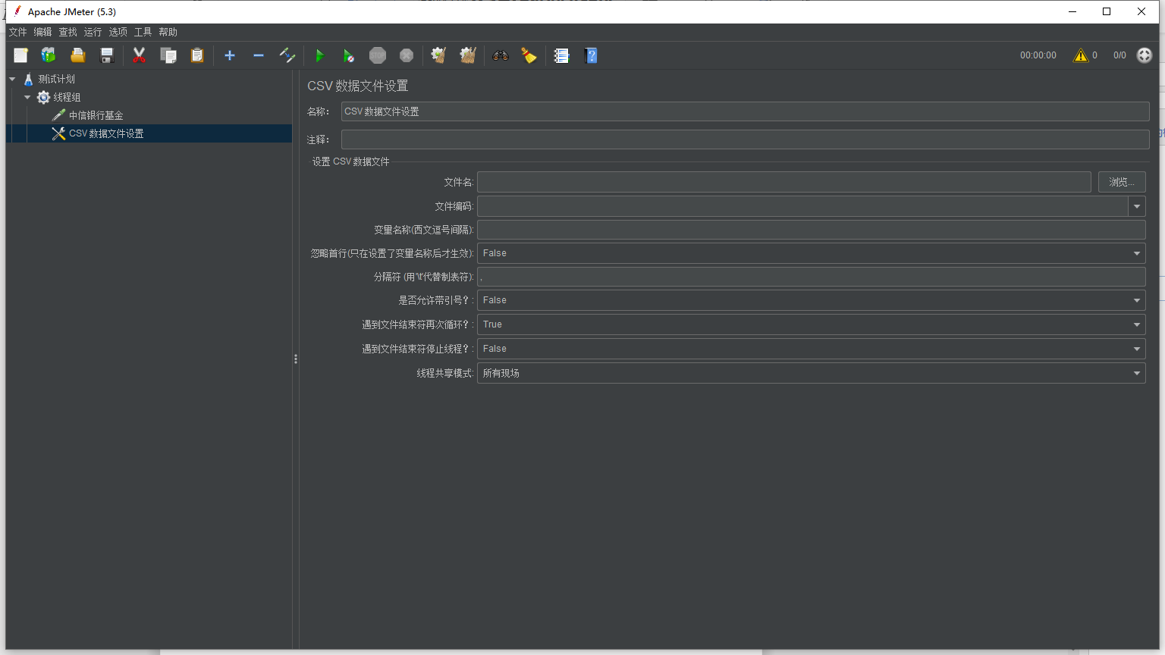Open the 线程共享模式 dropdown
Screen dimensions: 1165x655
click(811, 373)
